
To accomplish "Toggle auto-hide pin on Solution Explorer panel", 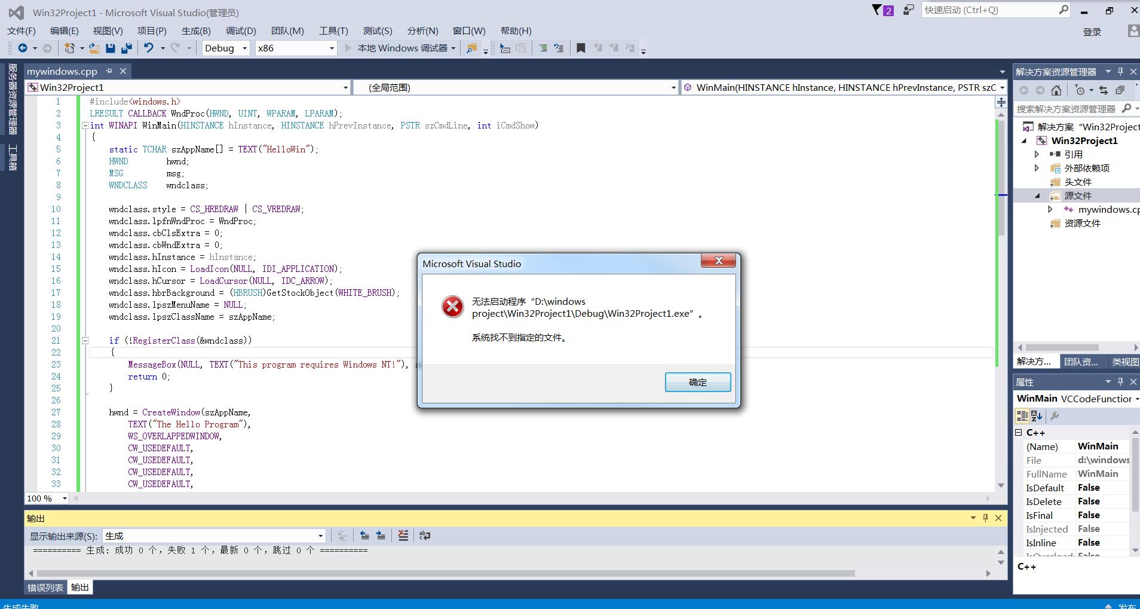I will pyautogui.click(x=1120, y=71).
